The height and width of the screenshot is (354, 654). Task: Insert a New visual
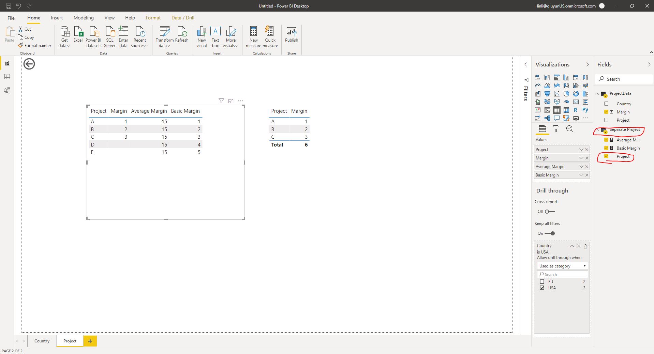point(202,36)
